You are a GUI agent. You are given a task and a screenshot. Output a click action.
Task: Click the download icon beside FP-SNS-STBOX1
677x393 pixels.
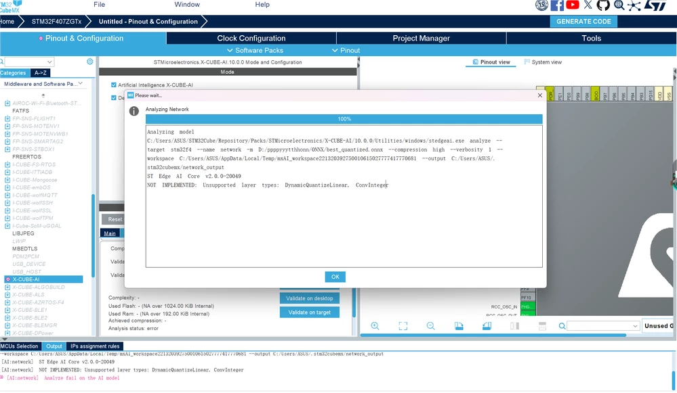click(x=7, y=149)
